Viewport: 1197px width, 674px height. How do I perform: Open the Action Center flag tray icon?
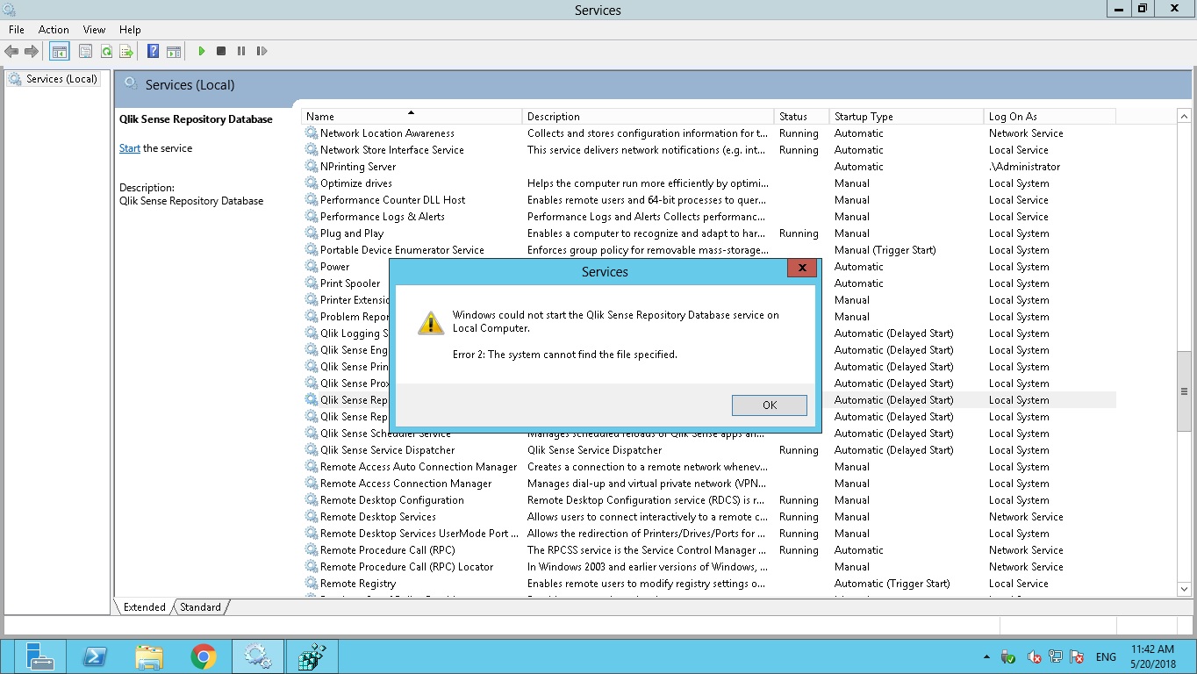point(1077,657)
